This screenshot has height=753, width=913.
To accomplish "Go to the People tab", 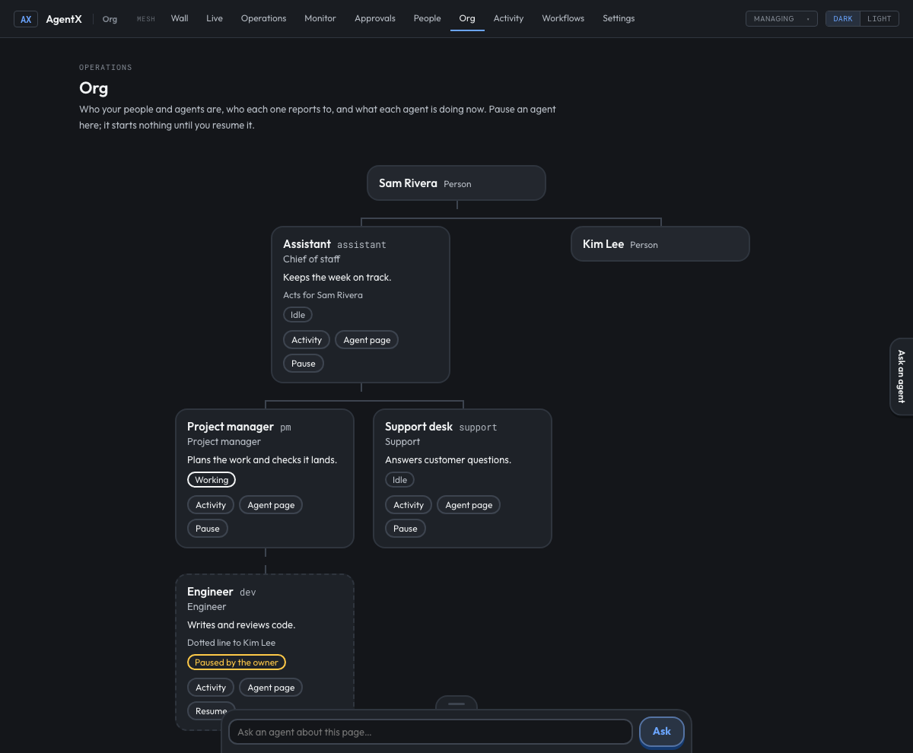I will click(427, 18).
